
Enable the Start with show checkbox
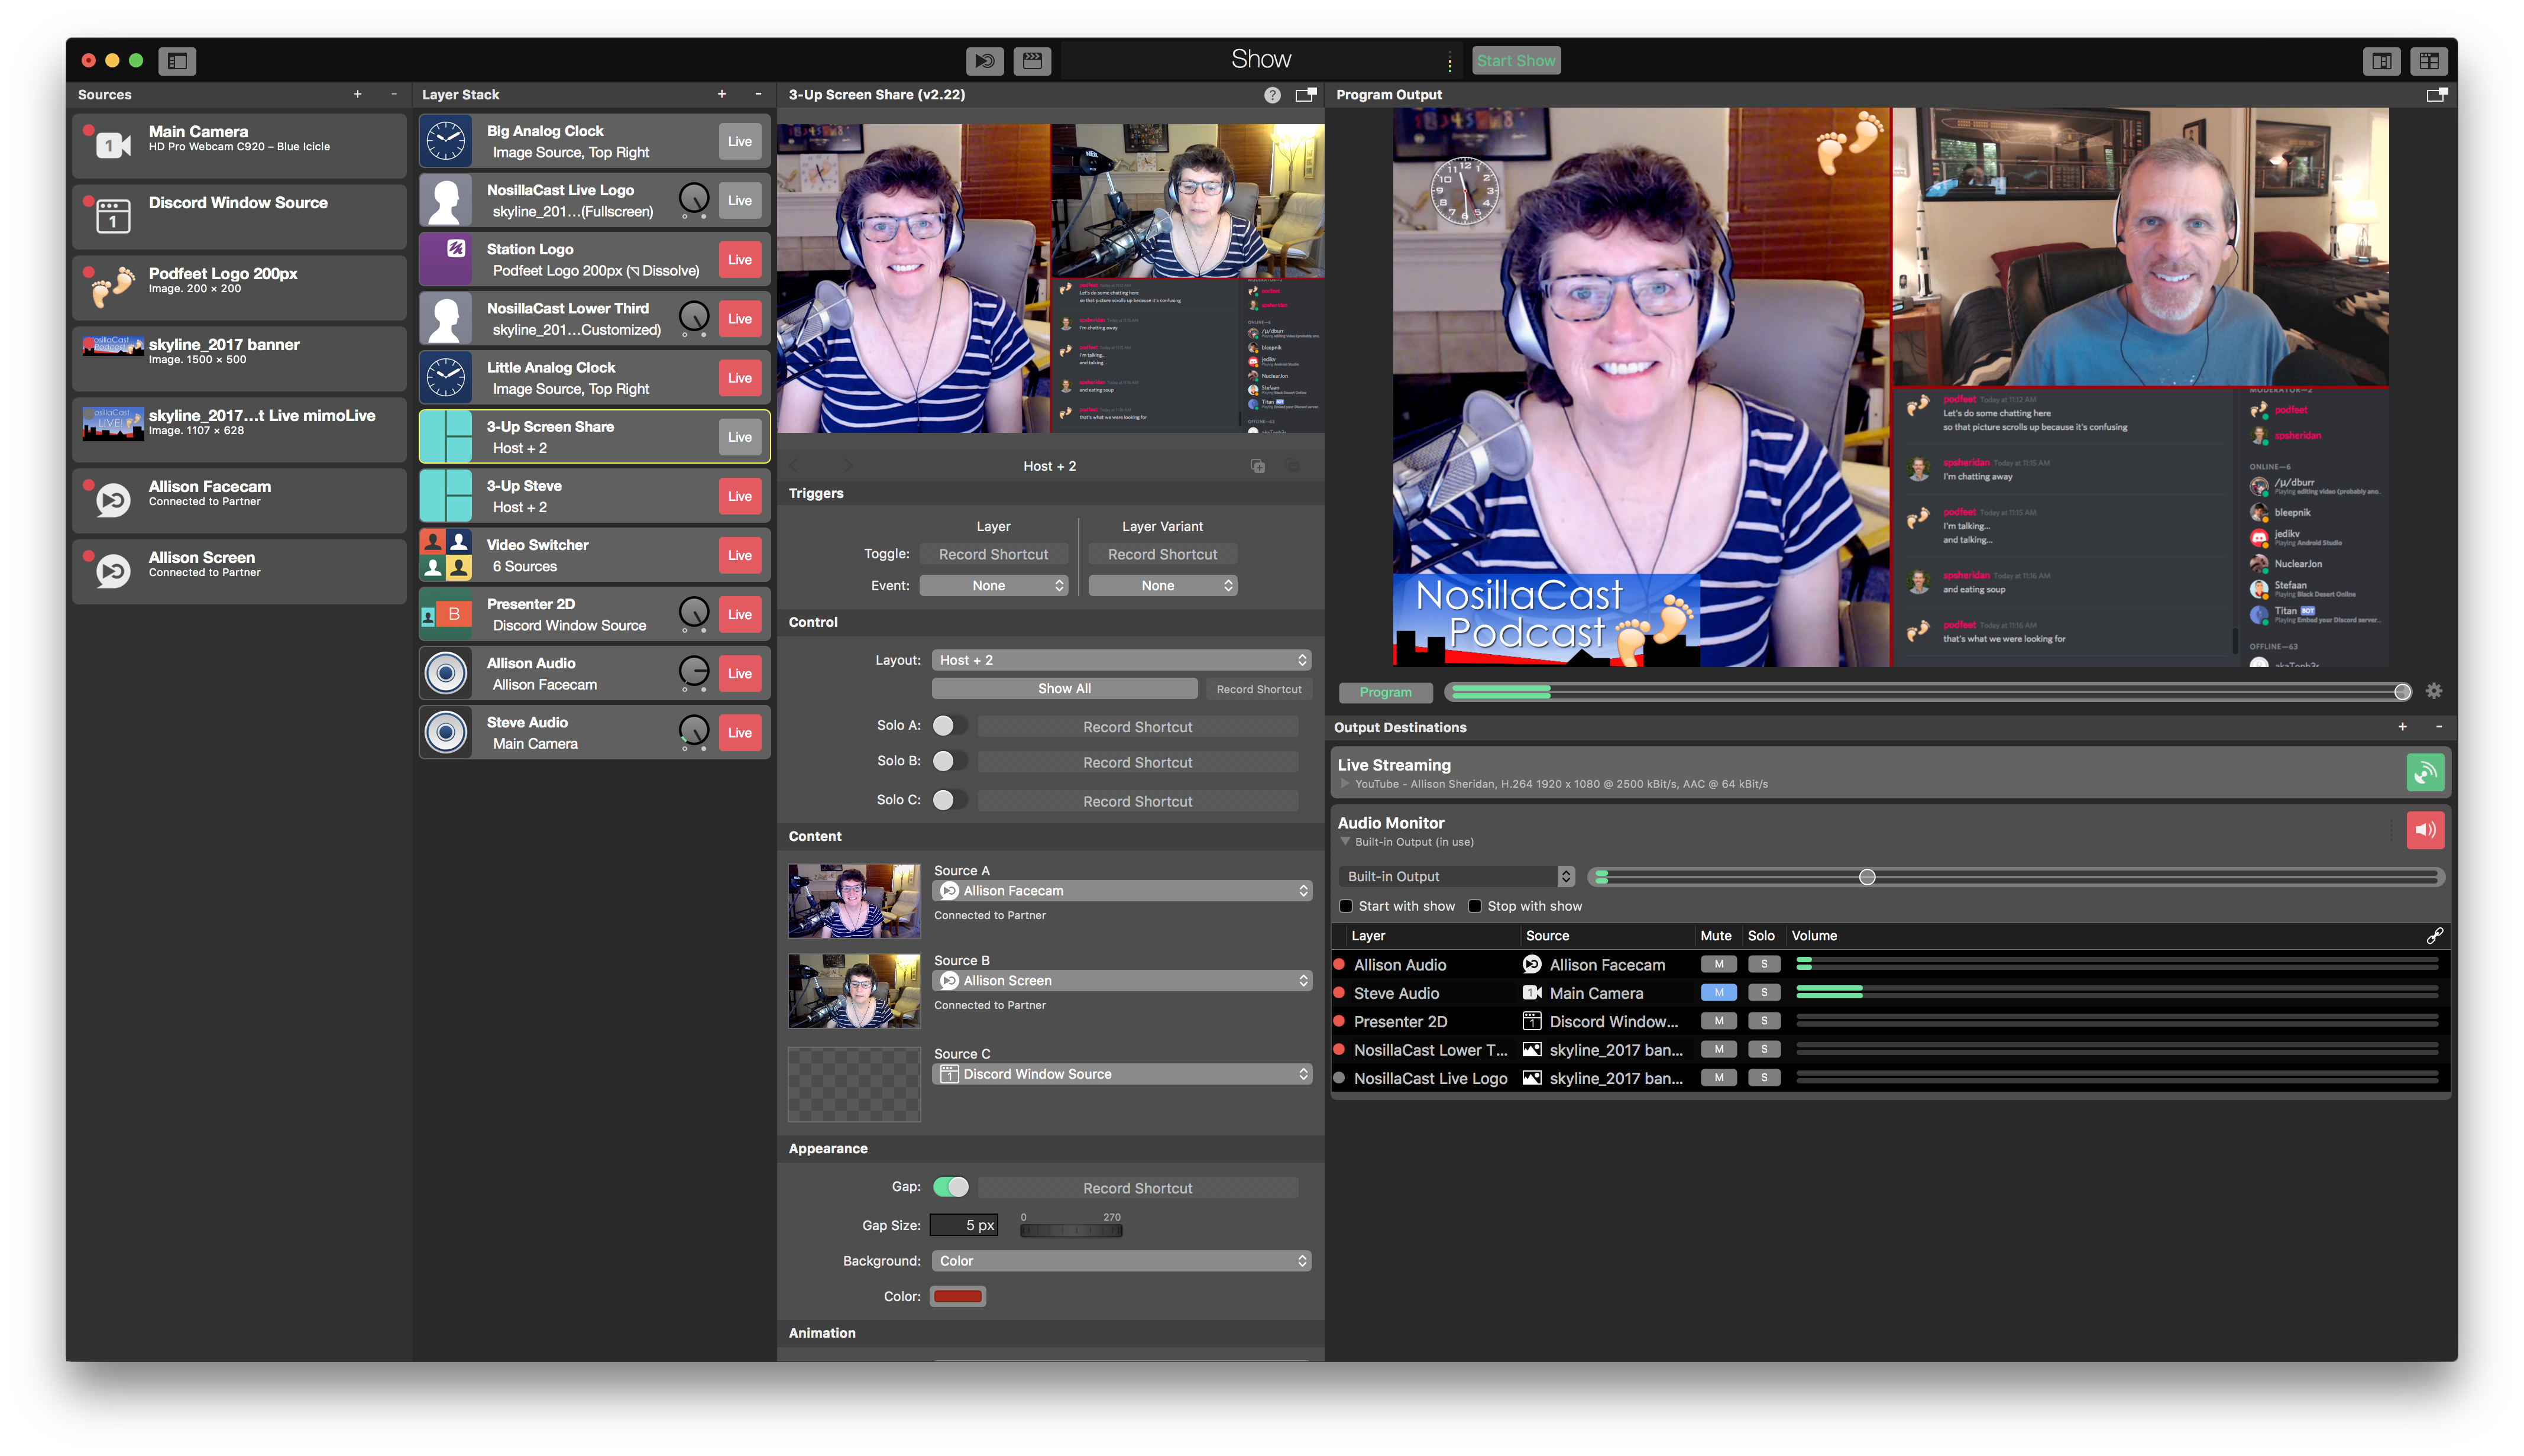(1346, 906)
